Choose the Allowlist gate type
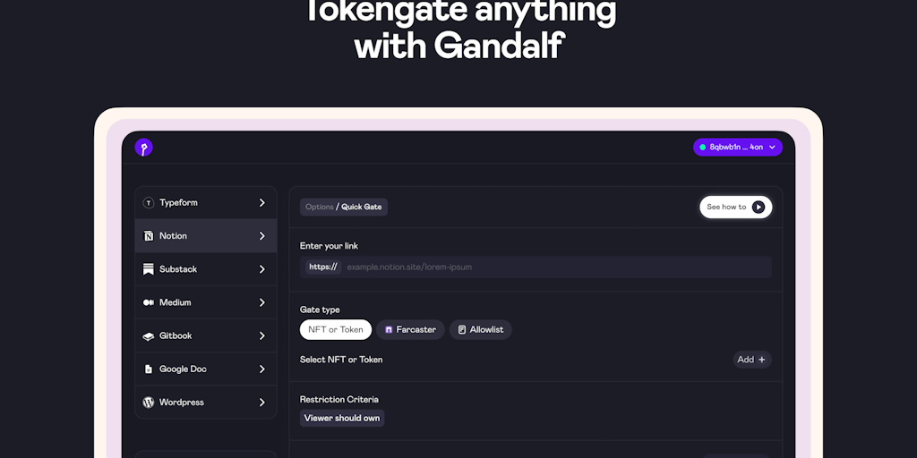The image size is (917, 458). point(480,330)
